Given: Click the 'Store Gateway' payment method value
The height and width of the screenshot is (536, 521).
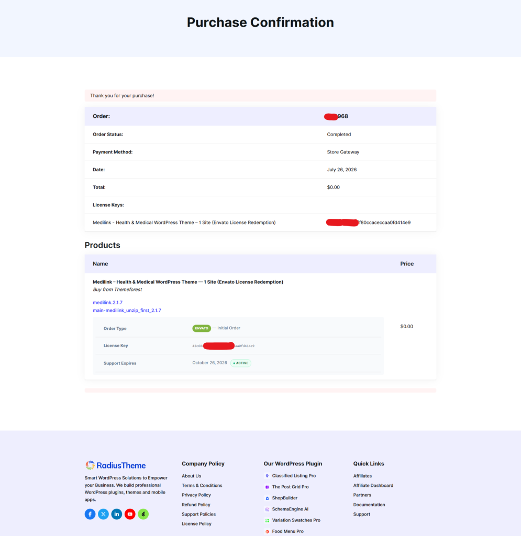Looking at the screenshot, I should tap(343, 152).
